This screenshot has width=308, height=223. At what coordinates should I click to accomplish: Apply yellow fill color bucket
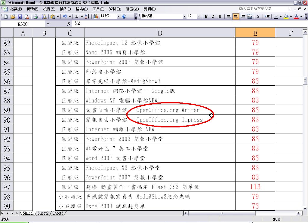pyautogui.click(x=286, y=17)
